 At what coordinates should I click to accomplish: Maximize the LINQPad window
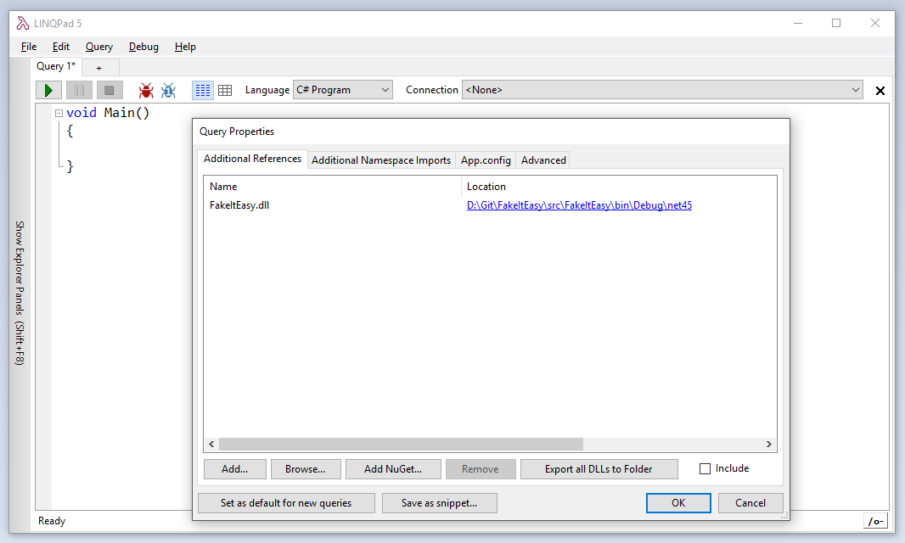836,23
